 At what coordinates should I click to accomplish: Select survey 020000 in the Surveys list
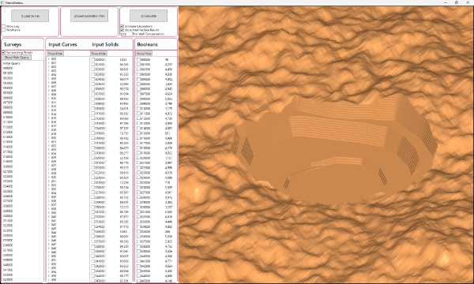pos(8,166)
